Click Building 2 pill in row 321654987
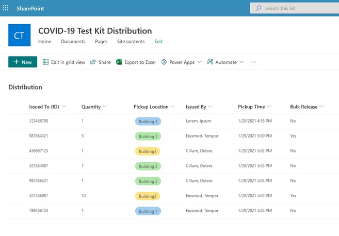This screenshot has height=236, width=339. [x=148, y=166]
